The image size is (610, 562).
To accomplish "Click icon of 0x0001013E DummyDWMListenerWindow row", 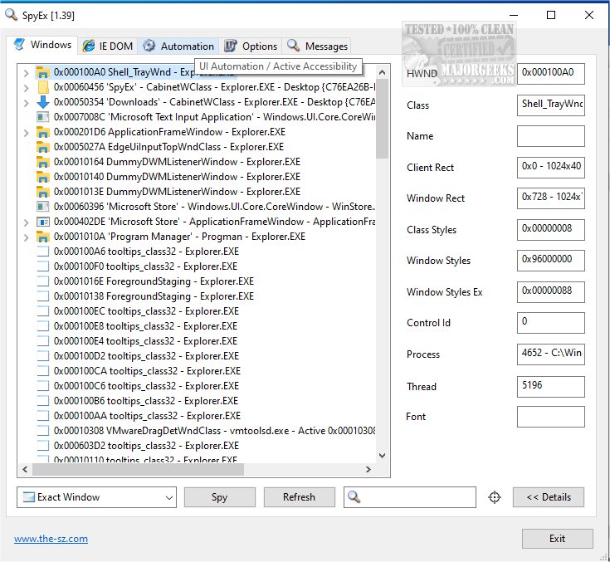I will (x=42, y=192).
